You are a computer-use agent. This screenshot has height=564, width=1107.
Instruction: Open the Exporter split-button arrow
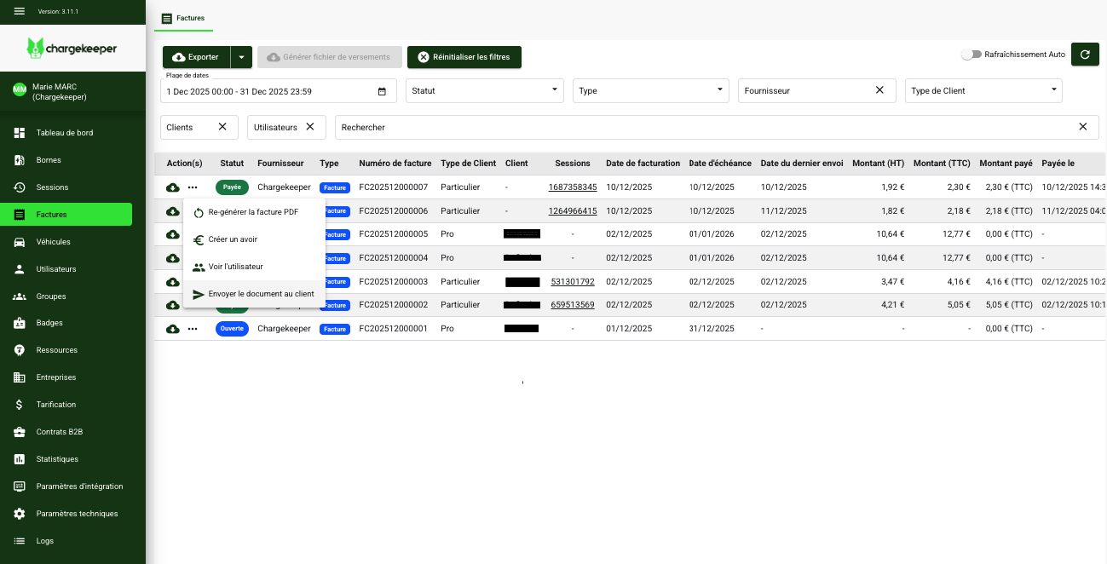pos(241,57)
